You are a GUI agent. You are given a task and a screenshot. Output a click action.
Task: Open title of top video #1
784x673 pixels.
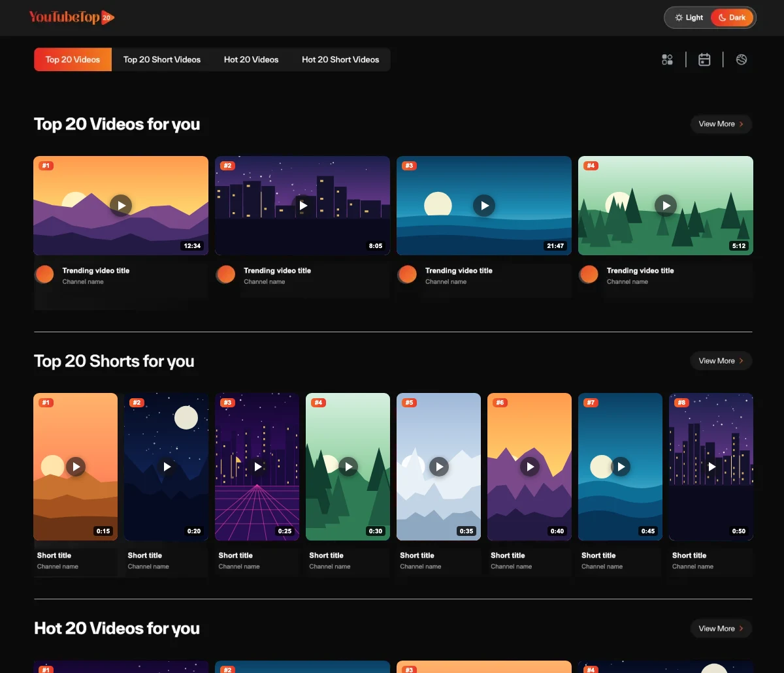point(96,270)
